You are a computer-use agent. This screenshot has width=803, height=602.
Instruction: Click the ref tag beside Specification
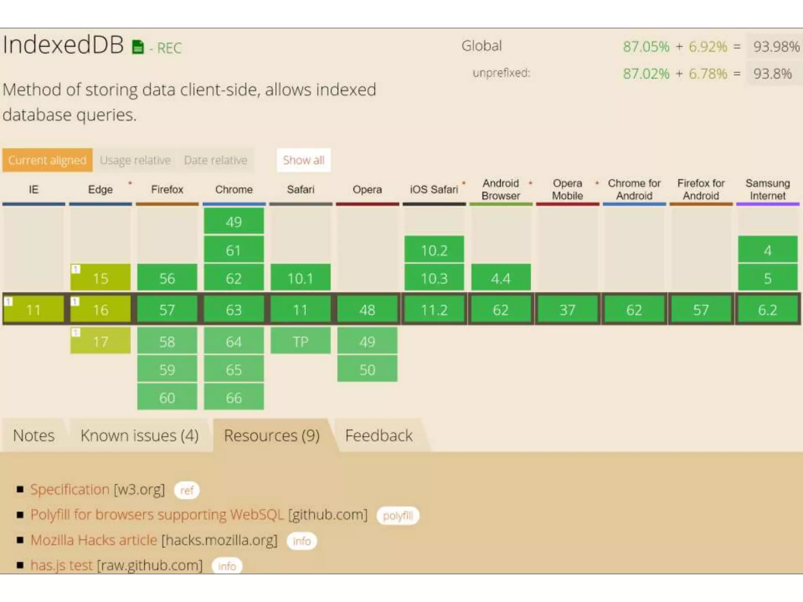click(x=187, y=490)
